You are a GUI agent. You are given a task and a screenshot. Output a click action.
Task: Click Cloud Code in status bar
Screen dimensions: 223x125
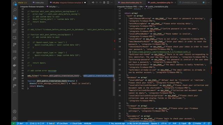(x=76, y=124)
